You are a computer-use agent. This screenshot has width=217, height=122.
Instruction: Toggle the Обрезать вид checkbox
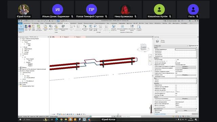176,85
